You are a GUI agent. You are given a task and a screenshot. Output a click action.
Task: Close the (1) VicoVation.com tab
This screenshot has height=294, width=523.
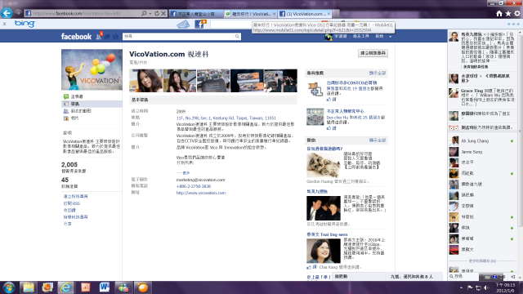point(329,14)
